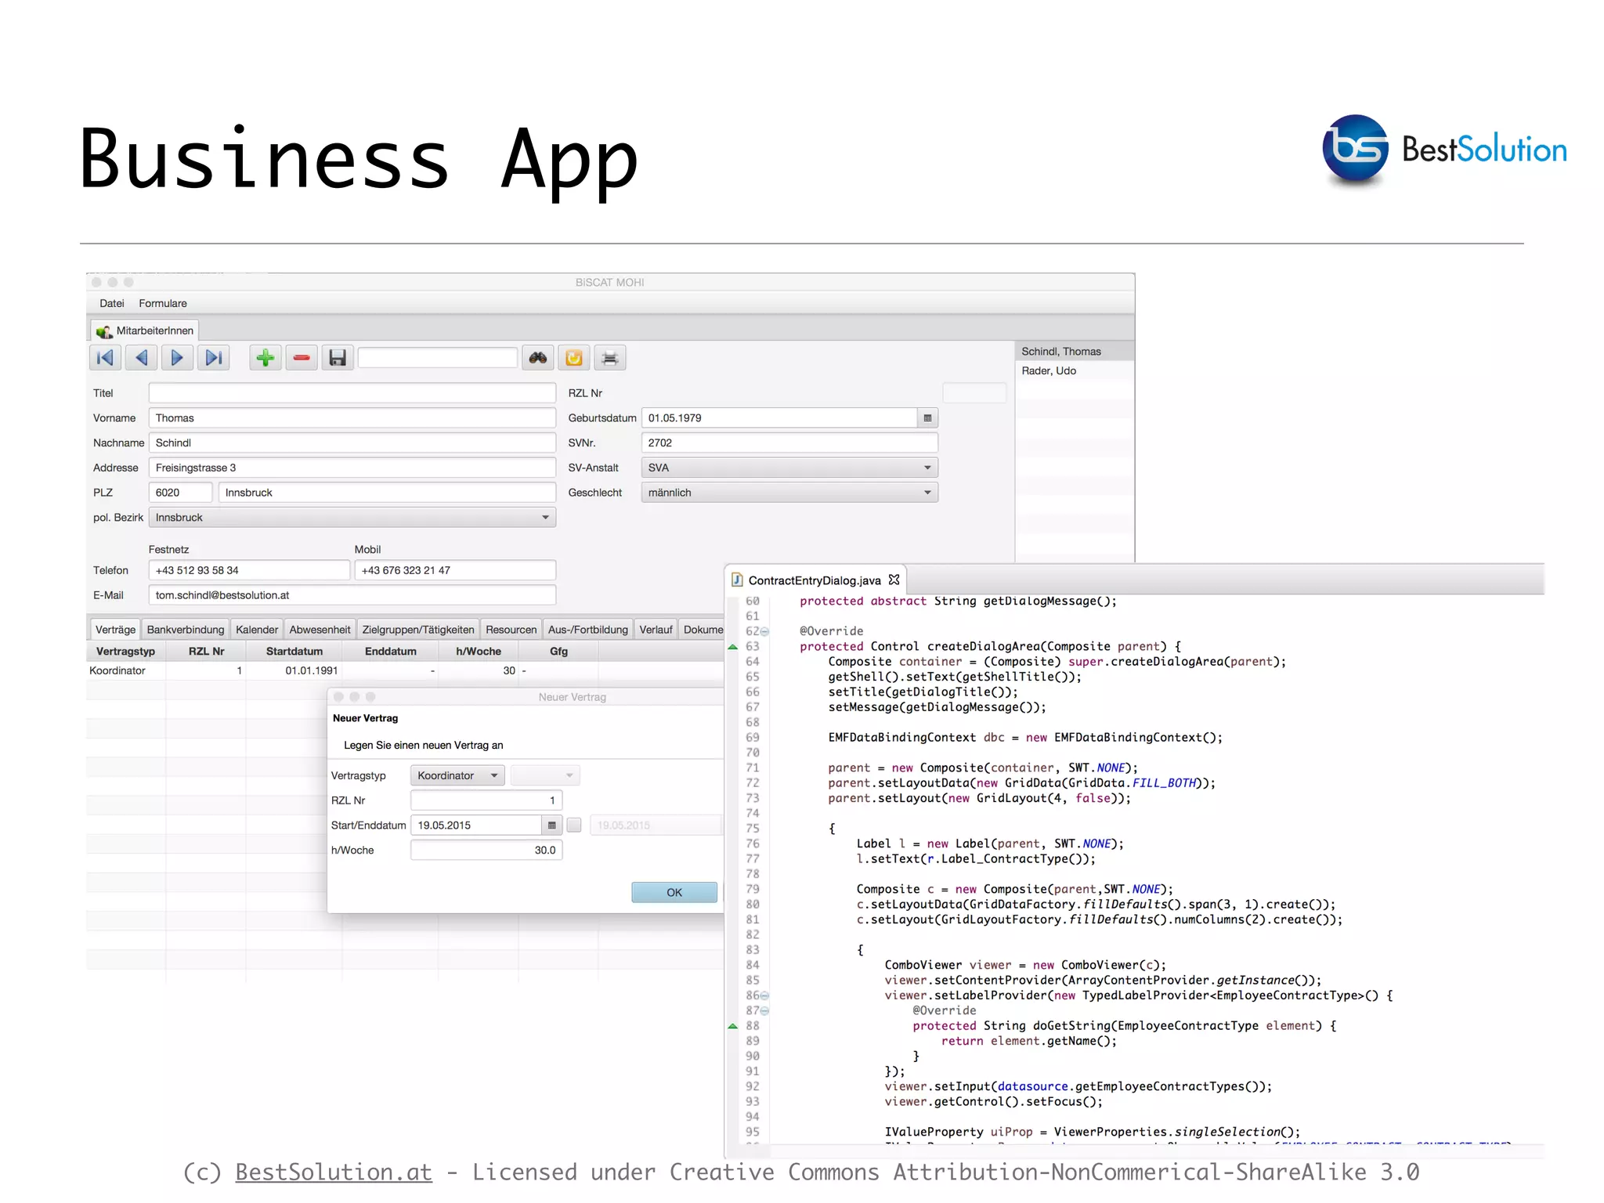Print using the printer icon
This screenshot has width=1604, height=1203.
(610, 358)
